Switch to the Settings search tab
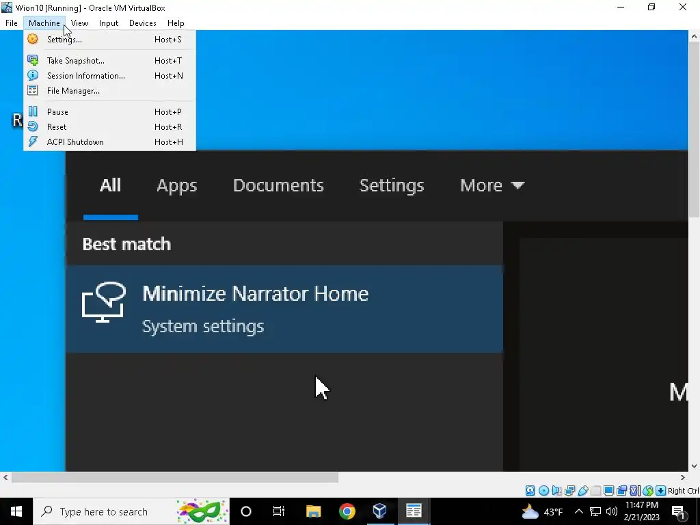 [392, 185]
